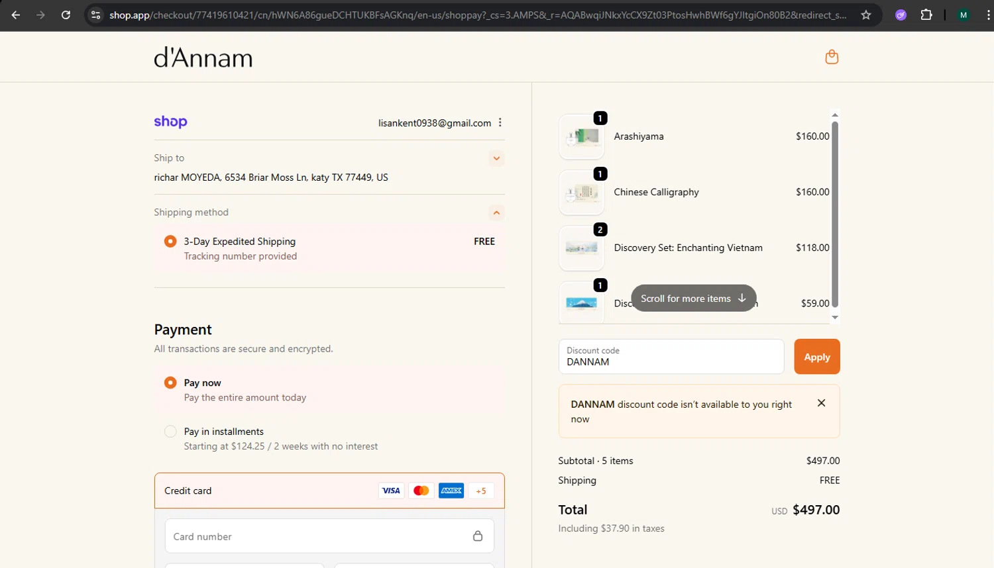Open the purple browser extension icon
994x568 pixels.
tap(901, 15)
